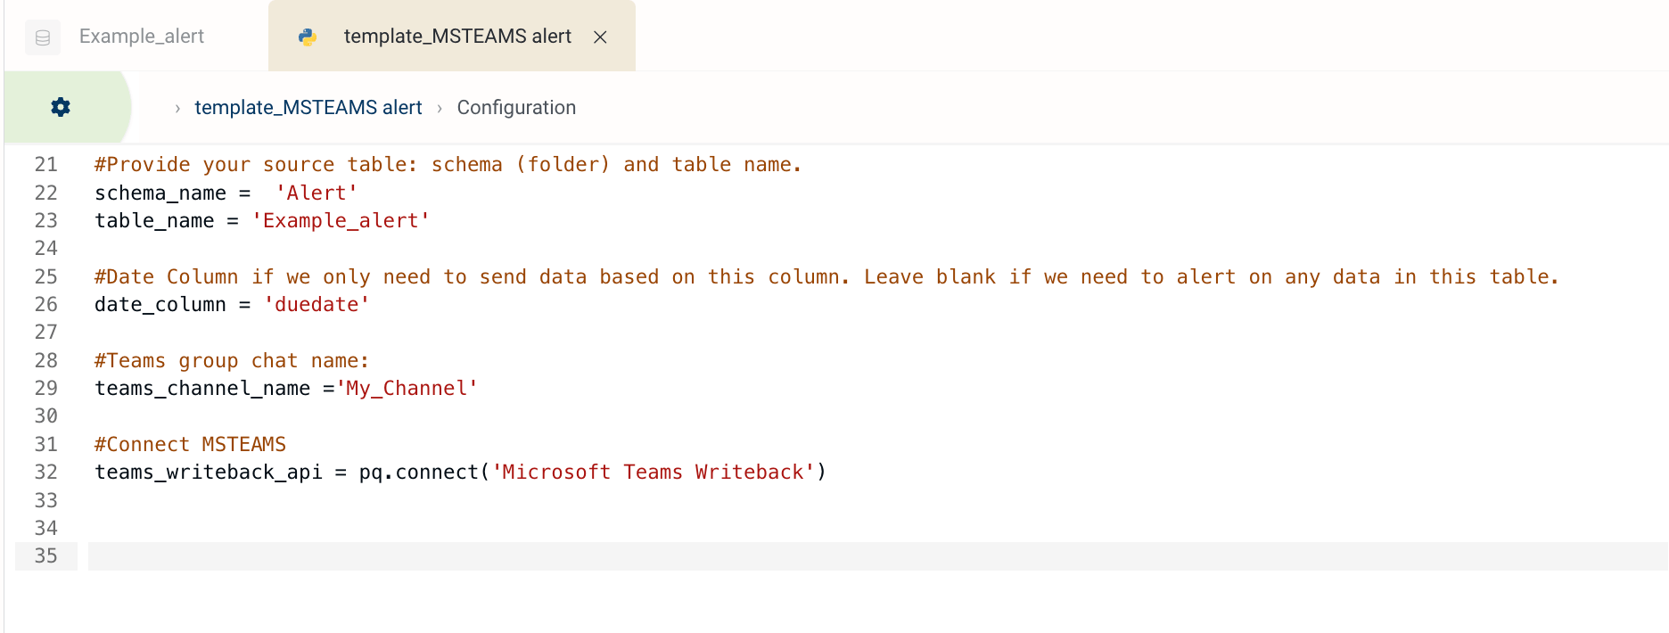The width and height of the screenshot is (1669, 633).
Task: Open the settings gear icon
Action: [x=61, y=107]
